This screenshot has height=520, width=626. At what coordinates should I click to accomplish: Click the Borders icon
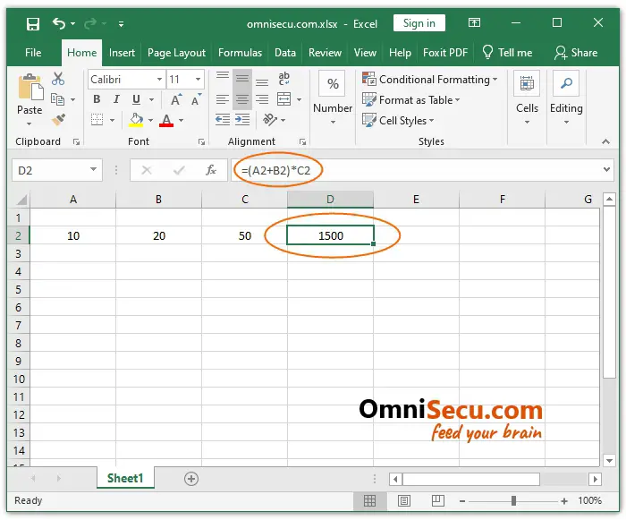[x=97, y=120]
